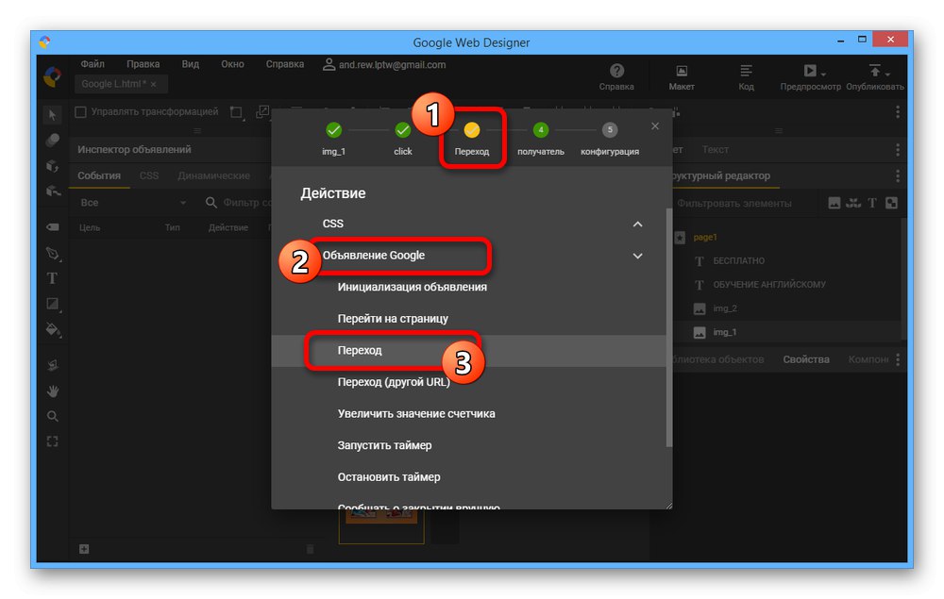Open Текст panel three-dot menu
The width and height of the screenshot is (944, 599).
(897, 150)
